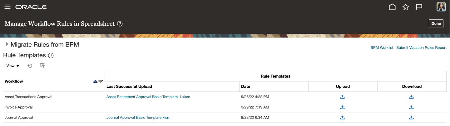
Task: Open user profile avatar menu
Action: [441, 7]
